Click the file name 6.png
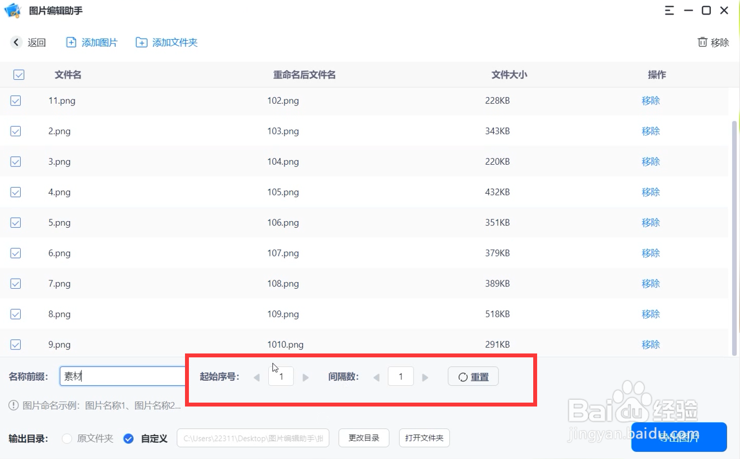 coord(59,253)
